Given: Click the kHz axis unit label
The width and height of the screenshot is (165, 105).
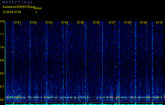Looking at the screenshot, I should coord(2,21).
